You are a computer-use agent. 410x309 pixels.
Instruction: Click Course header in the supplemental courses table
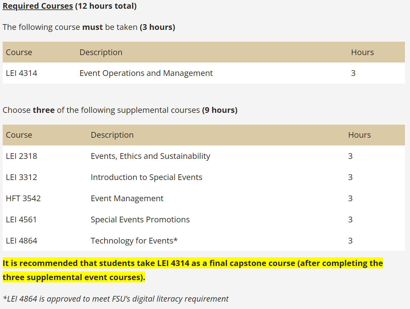[x=19, y=135]
